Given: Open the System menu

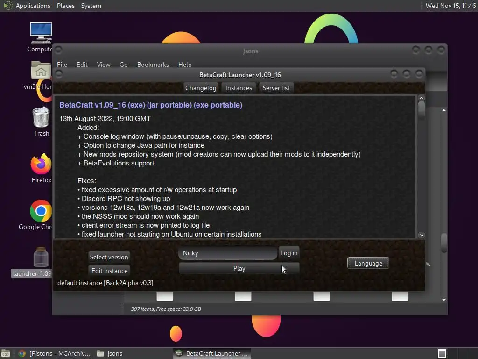Looking at the screenshot, I should pyautogui.click(x=91, y=6).
